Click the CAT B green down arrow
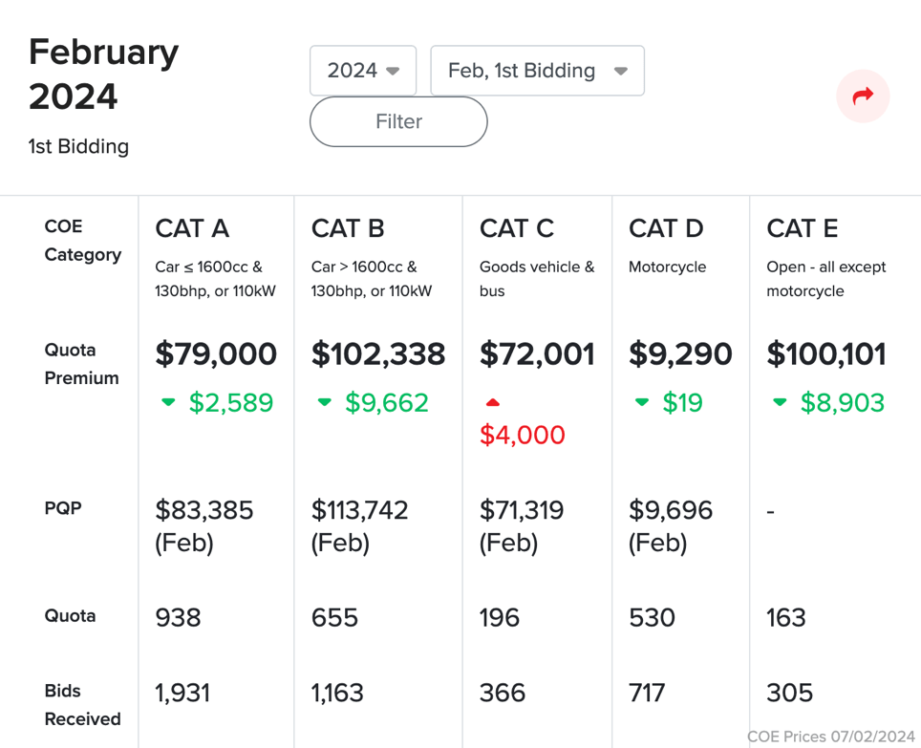921x748 pixels. [x=325, y=402]
